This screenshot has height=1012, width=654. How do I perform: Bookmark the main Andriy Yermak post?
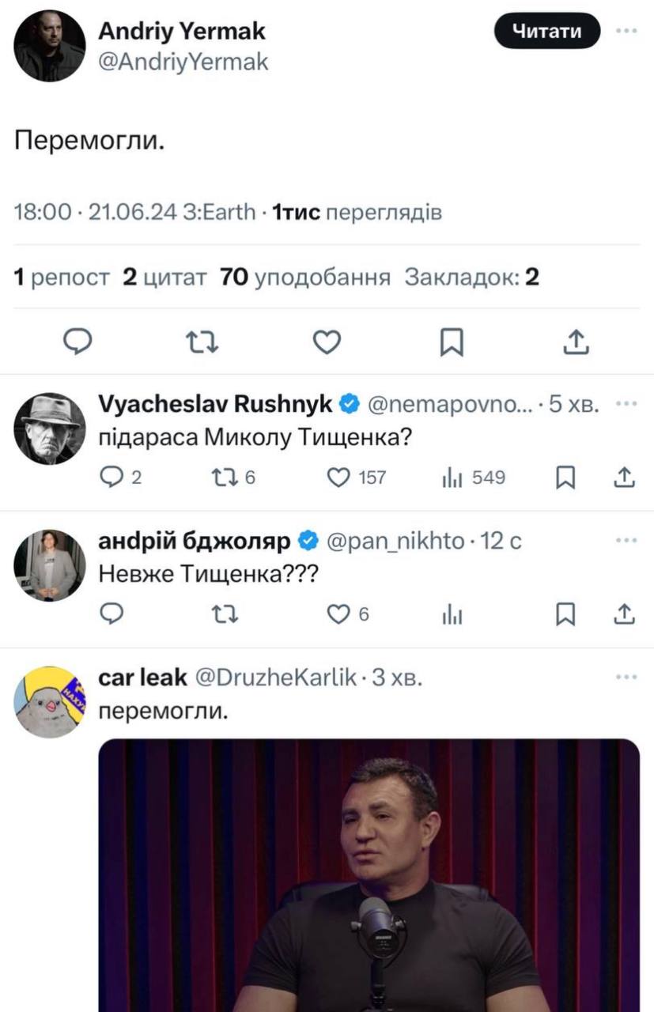(x=452, y=341)
